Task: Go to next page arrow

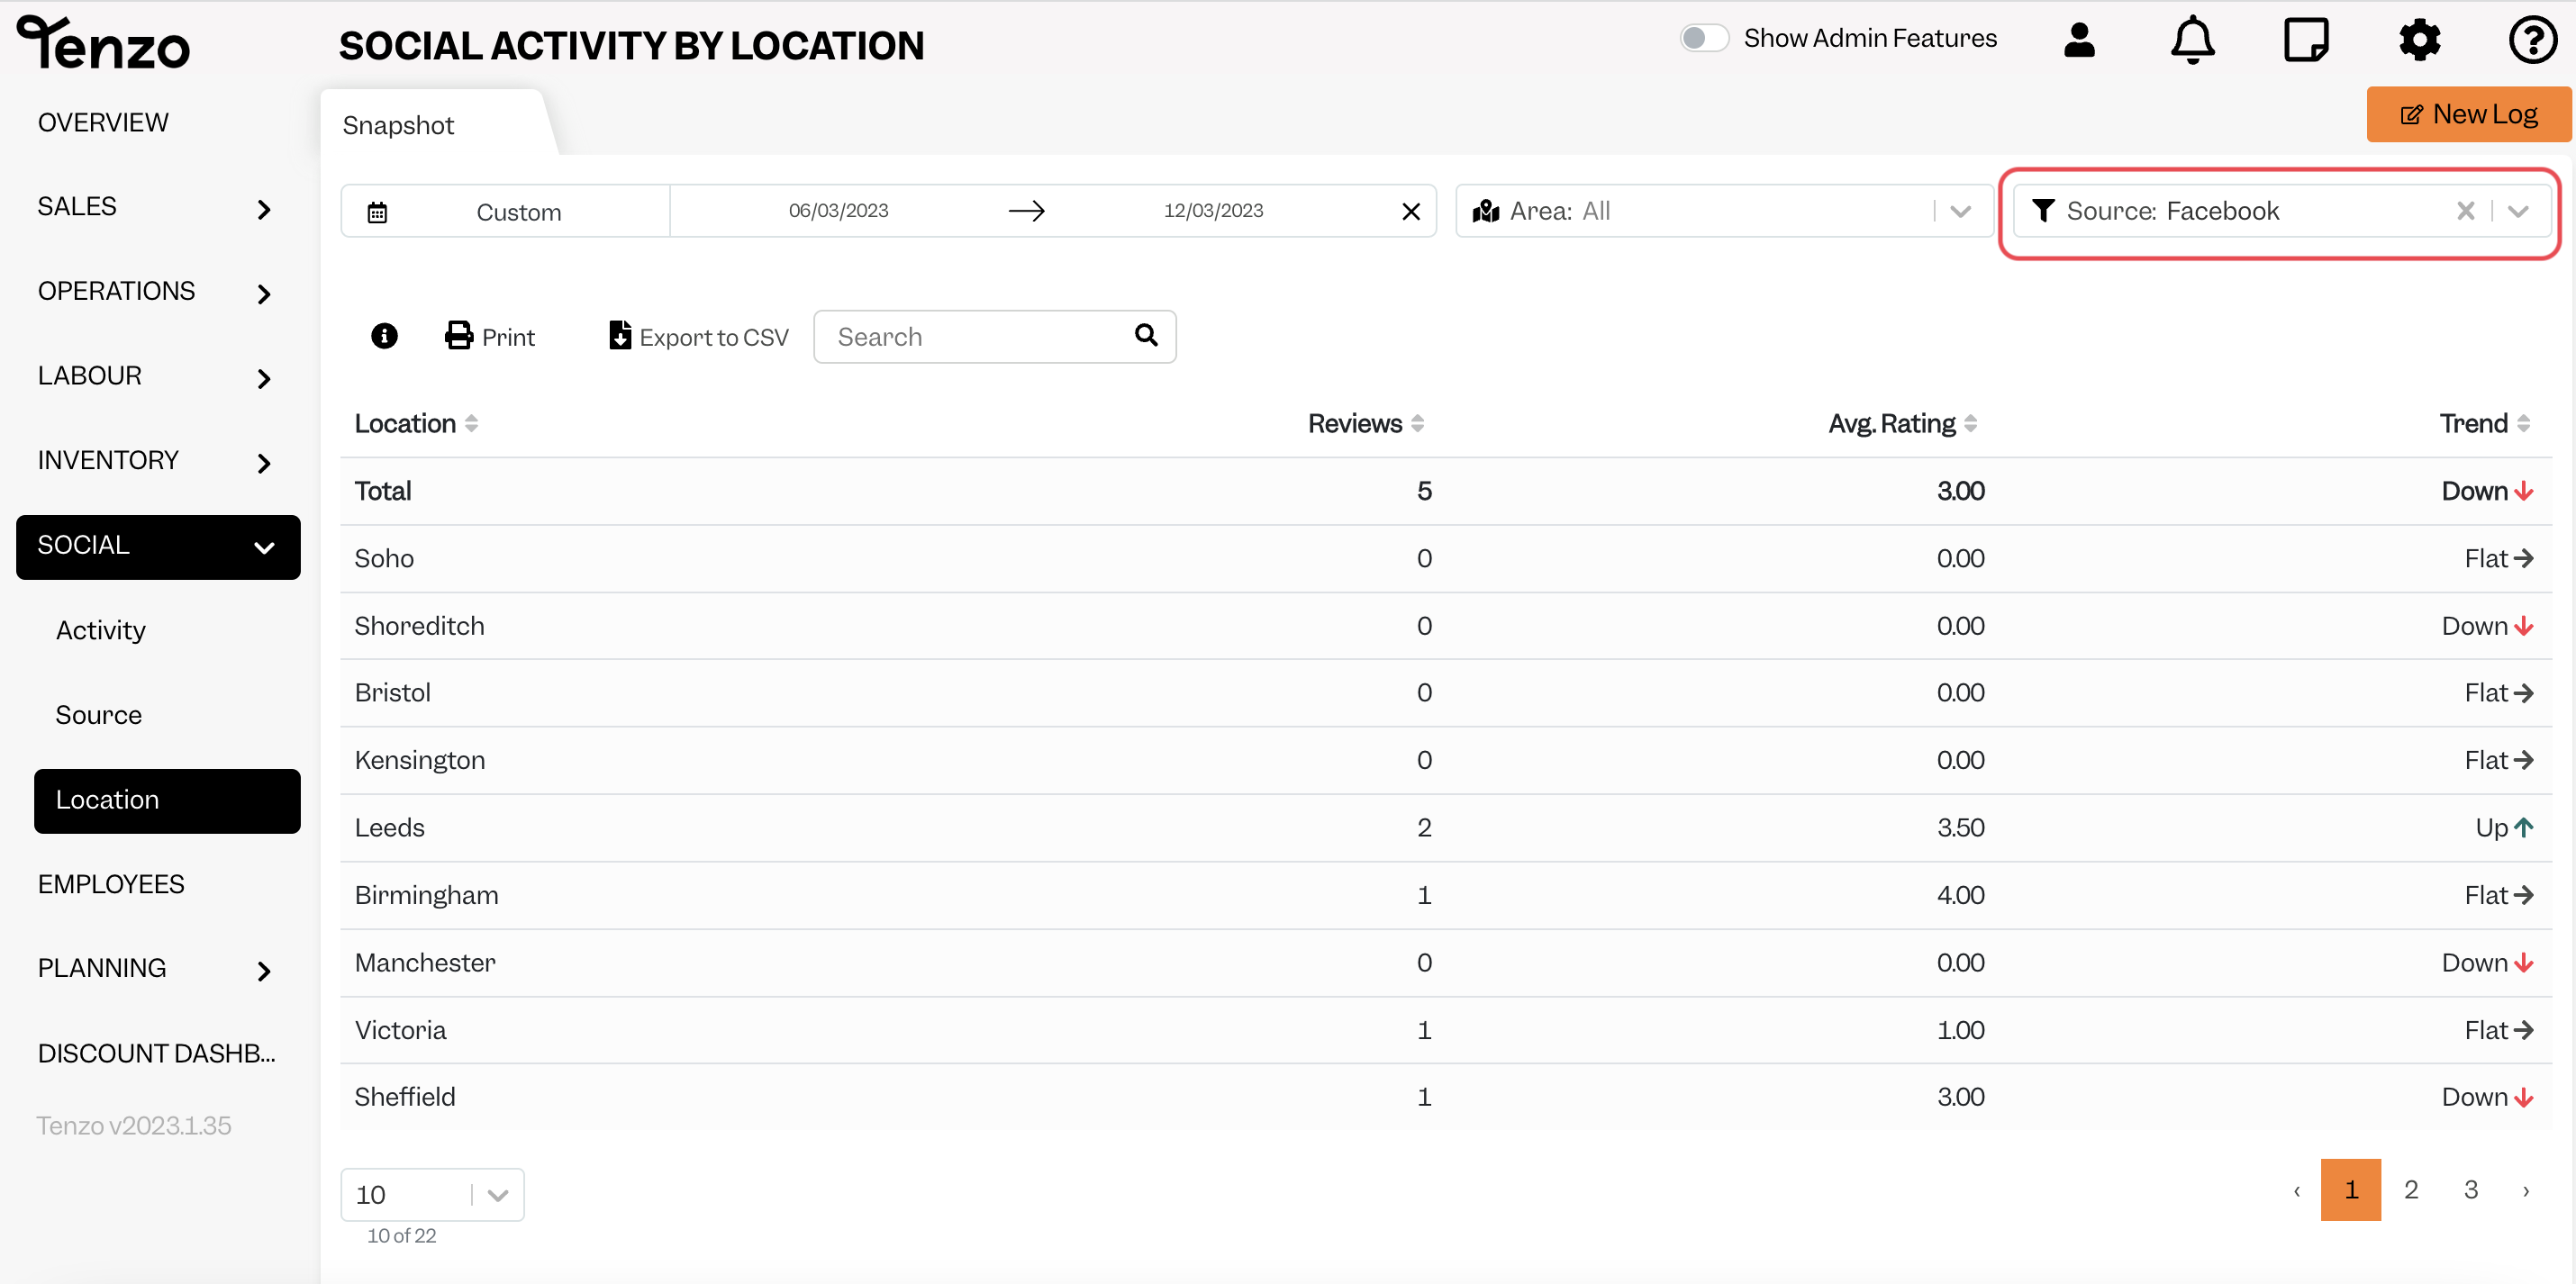Action: coord(2526,1190)
